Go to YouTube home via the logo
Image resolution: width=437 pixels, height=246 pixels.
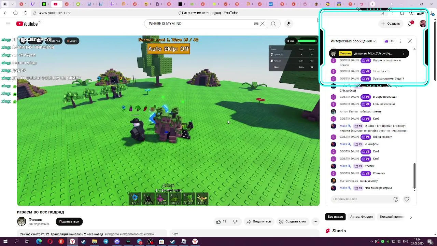(27, 24)
